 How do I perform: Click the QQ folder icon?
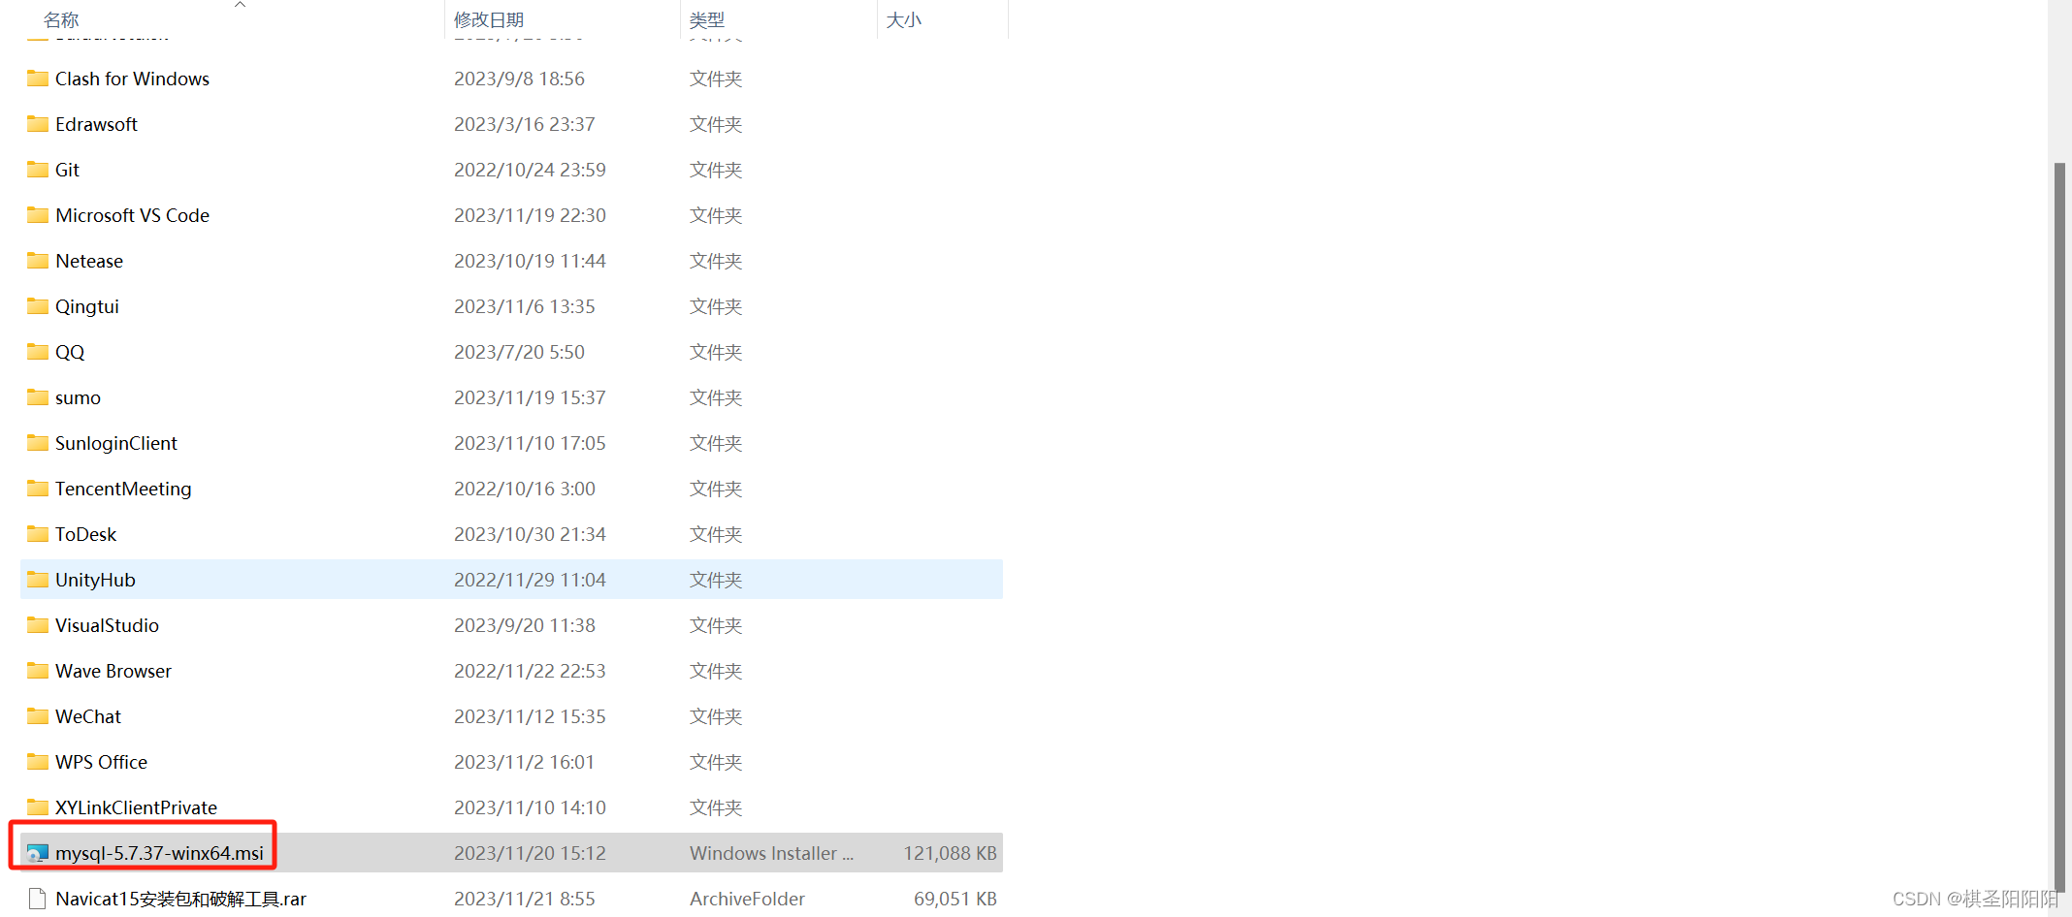(x=38, y=352)
